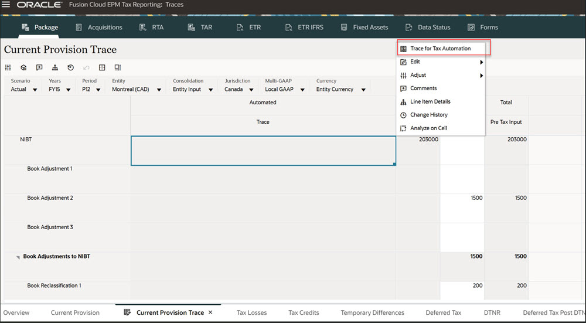Click the Acquisitions tab icon
This screenshot has height=323, width=586.
coord(79,28)
